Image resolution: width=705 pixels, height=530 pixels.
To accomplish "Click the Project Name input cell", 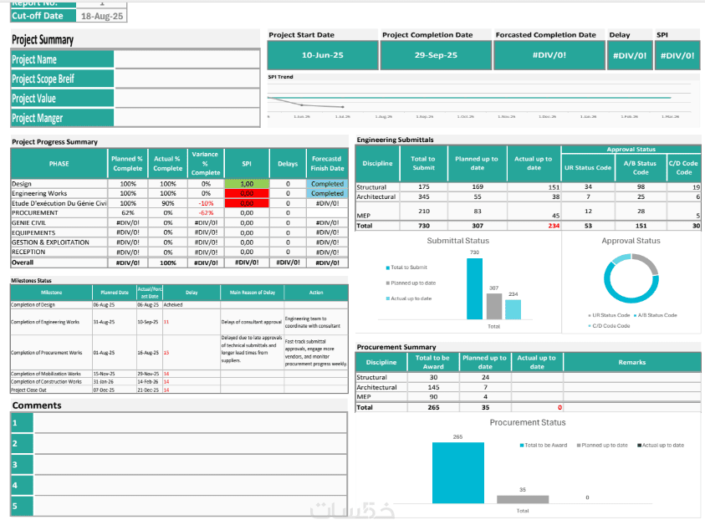I will (187, 59).
